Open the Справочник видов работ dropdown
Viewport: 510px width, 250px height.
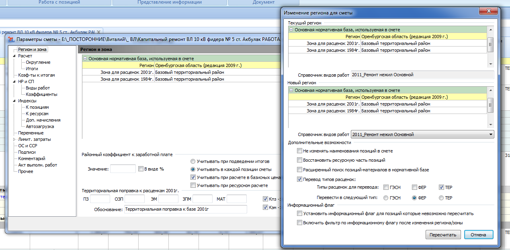[x=490, y=134]
